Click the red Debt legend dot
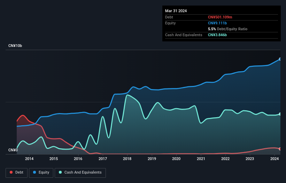286x183 pixels. (x=11, y=172)
